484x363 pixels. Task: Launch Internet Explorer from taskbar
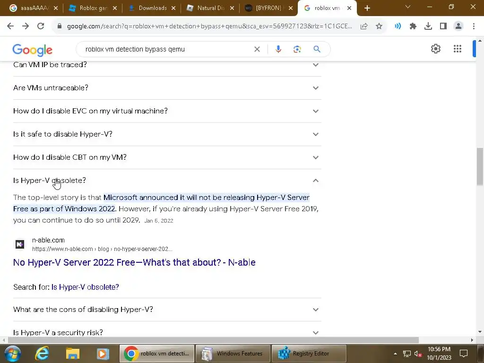[42, 354]
